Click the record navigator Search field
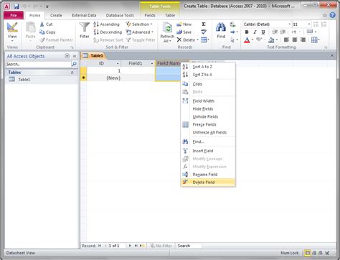Screen dimensions: 340x260 tap(189, 246)
